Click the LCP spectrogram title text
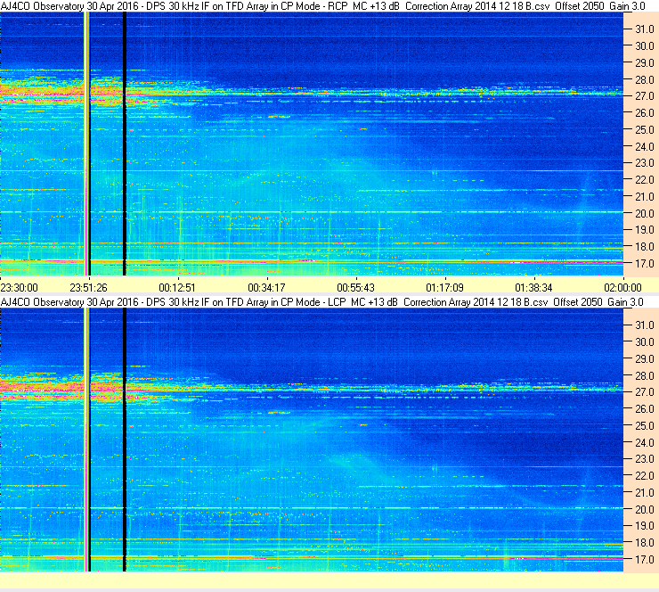The width and height of the screenshot is (659, 592). click(x=322, y=302)
